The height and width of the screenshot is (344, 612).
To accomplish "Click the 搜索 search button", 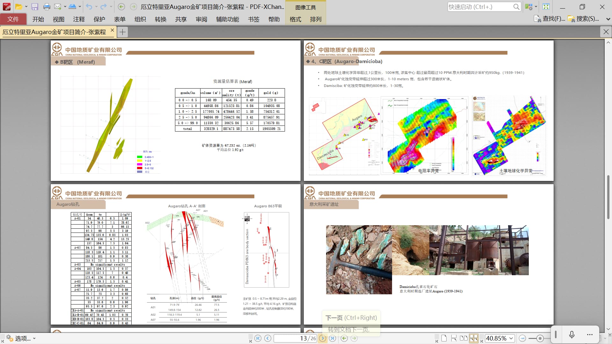I will [583, 19].
